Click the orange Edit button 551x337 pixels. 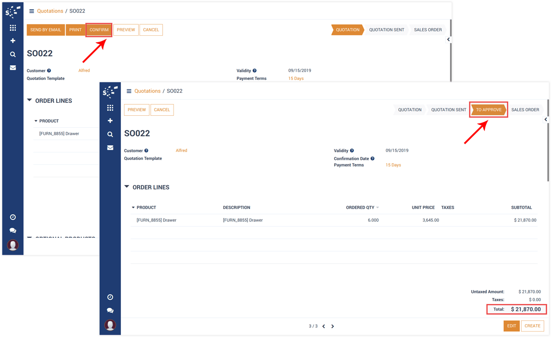pos(512,326)
